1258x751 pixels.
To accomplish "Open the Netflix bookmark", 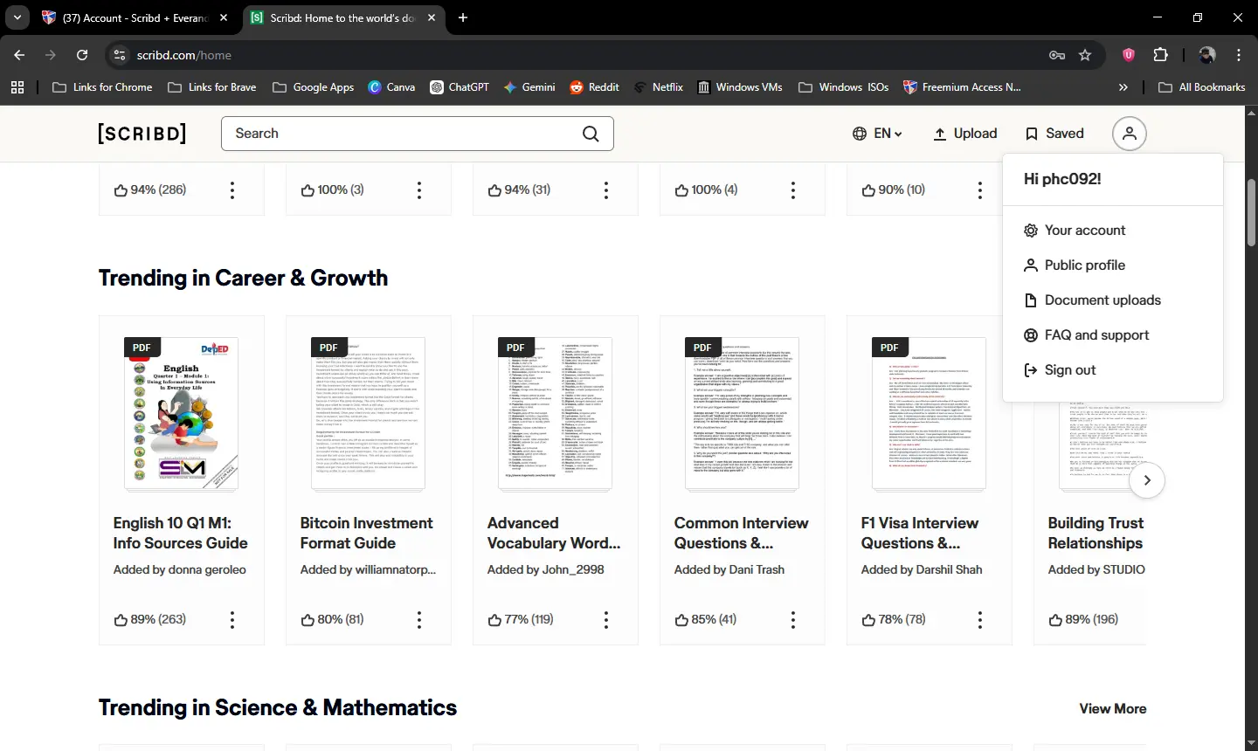I will coord(659,87).
